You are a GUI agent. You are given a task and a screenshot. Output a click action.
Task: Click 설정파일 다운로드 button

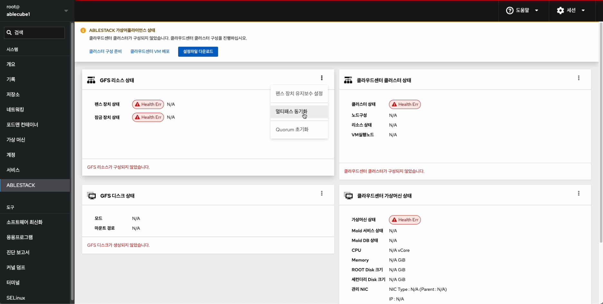click(198, 52)
